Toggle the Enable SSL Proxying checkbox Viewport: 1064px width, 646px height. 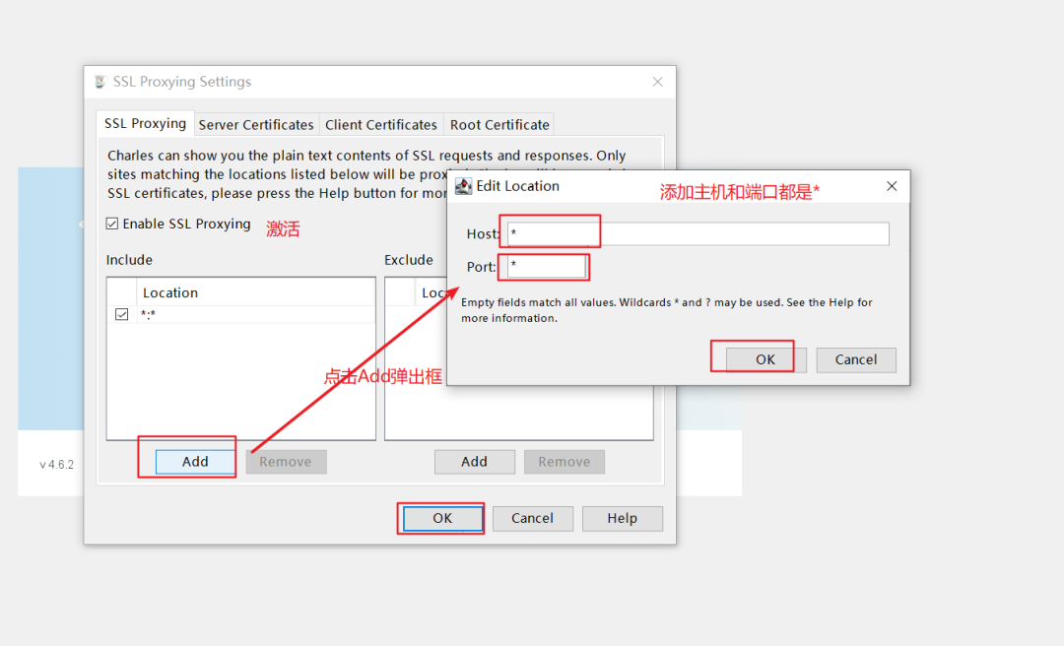(112, 224)
